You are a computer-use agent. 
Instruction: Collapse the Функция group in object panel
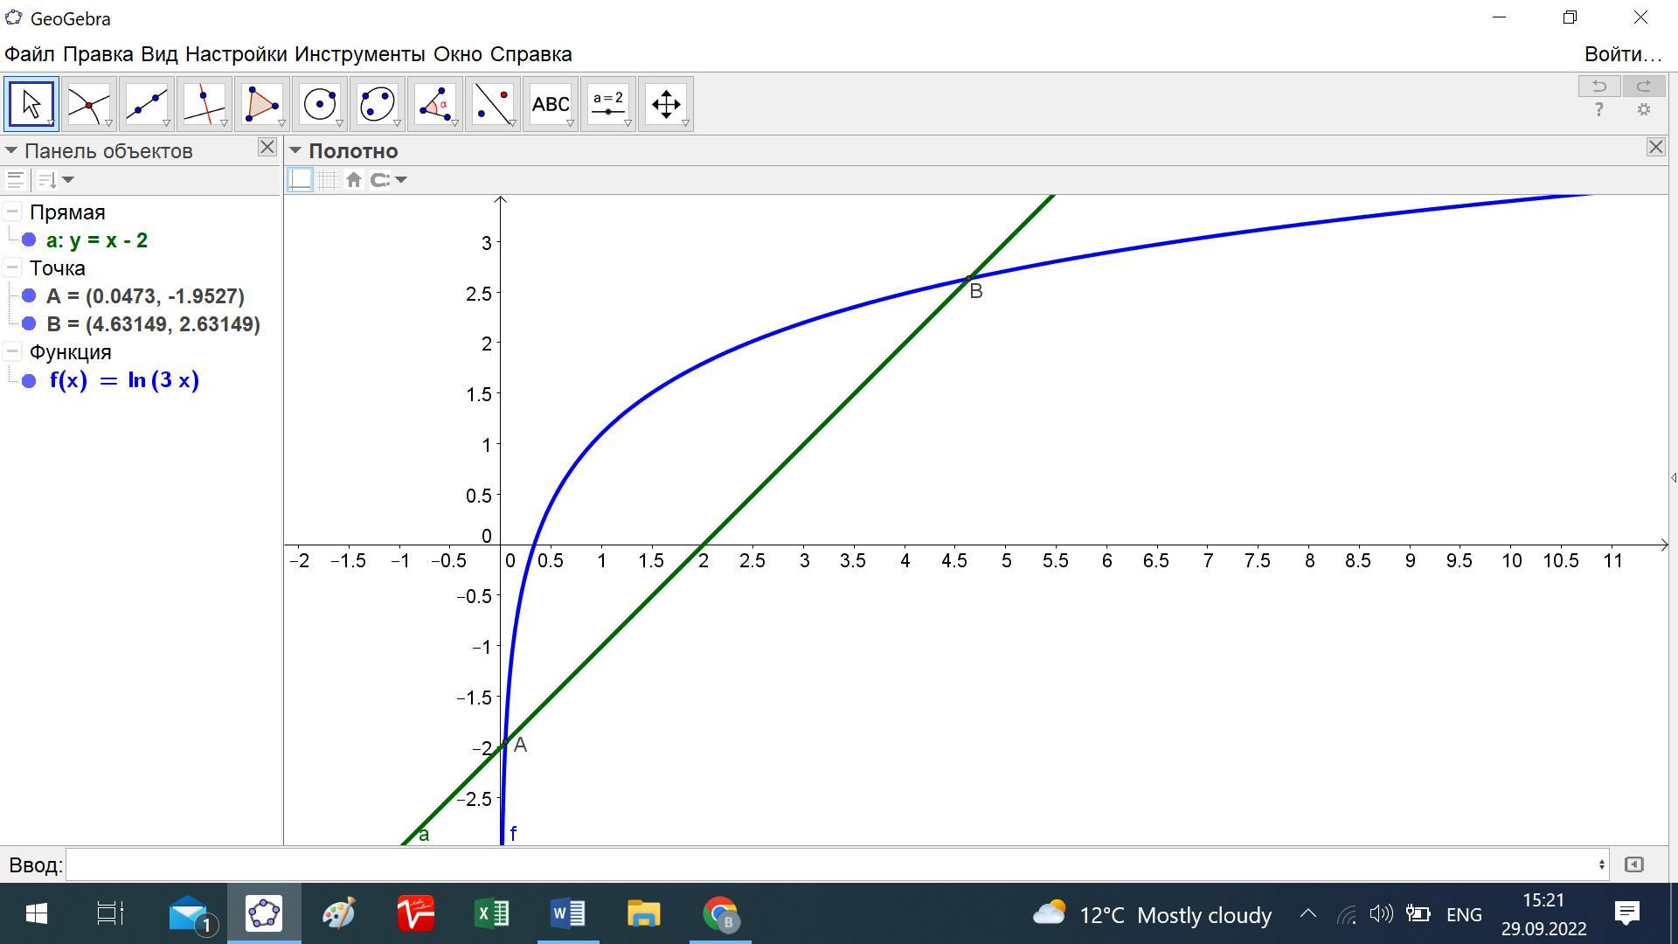pos(12,352)
